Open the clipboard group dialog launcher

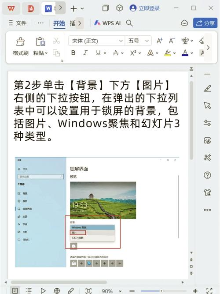click(62, 60)
